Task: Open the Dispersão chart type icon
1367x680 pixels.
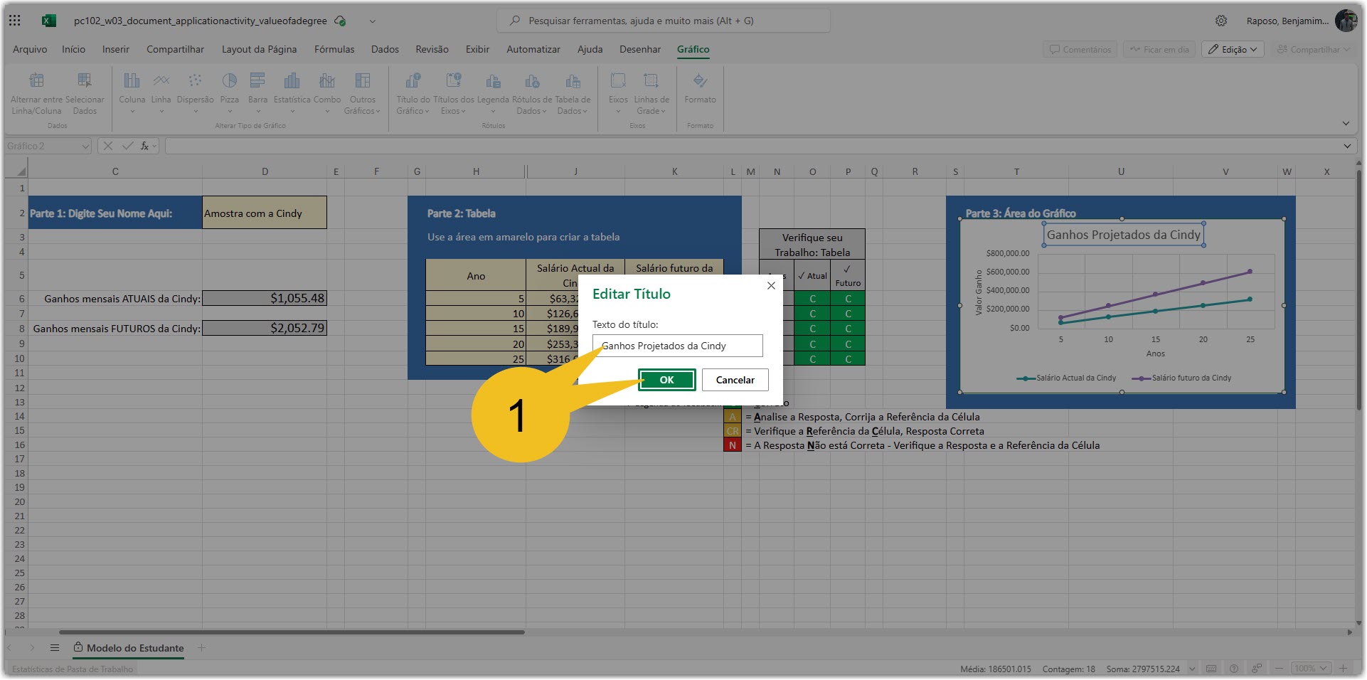Action: tap(195, 80)
